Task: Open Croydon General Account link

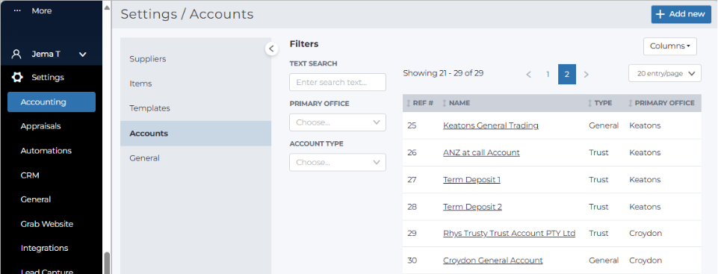Action: 492,261
